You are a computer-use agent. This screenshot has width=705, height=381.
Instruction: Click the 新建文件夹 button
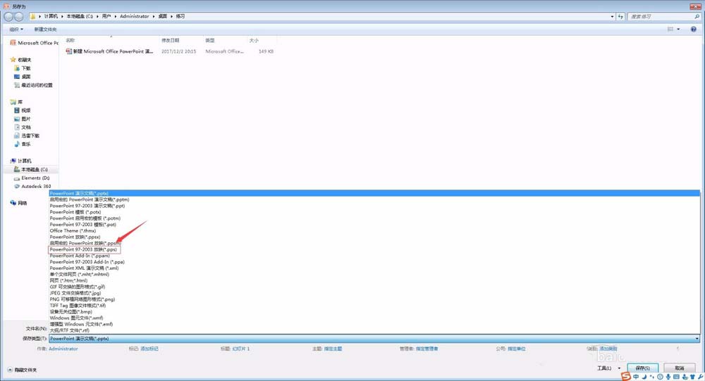coord(45,29)
